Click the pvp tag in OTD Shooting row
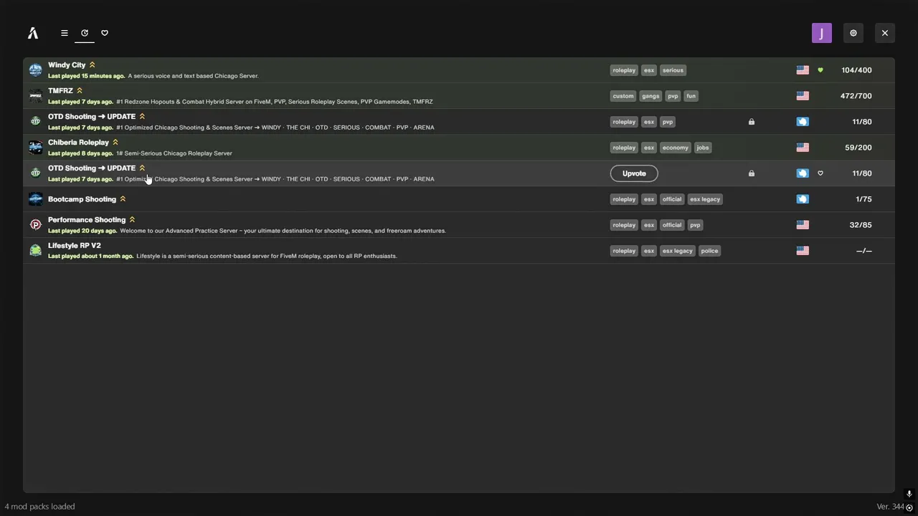The image size is (918, 516). 668,122
